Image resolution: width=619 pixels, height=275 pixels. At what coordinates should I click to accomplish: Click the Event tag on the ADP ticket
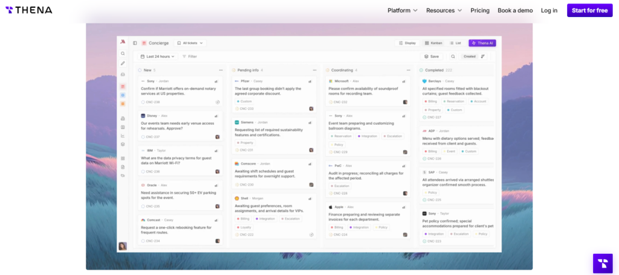449,151
